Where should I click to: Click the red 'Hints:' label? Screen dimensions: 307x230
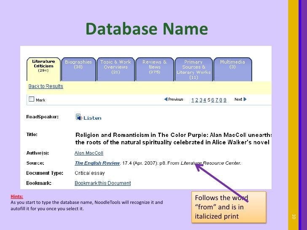point(17,196)
